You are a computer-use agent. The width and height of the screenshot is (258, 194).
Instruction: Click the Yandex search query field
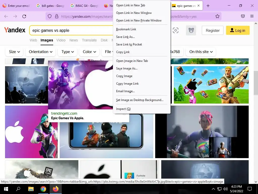pyautogui.click(x=71, y=30)
